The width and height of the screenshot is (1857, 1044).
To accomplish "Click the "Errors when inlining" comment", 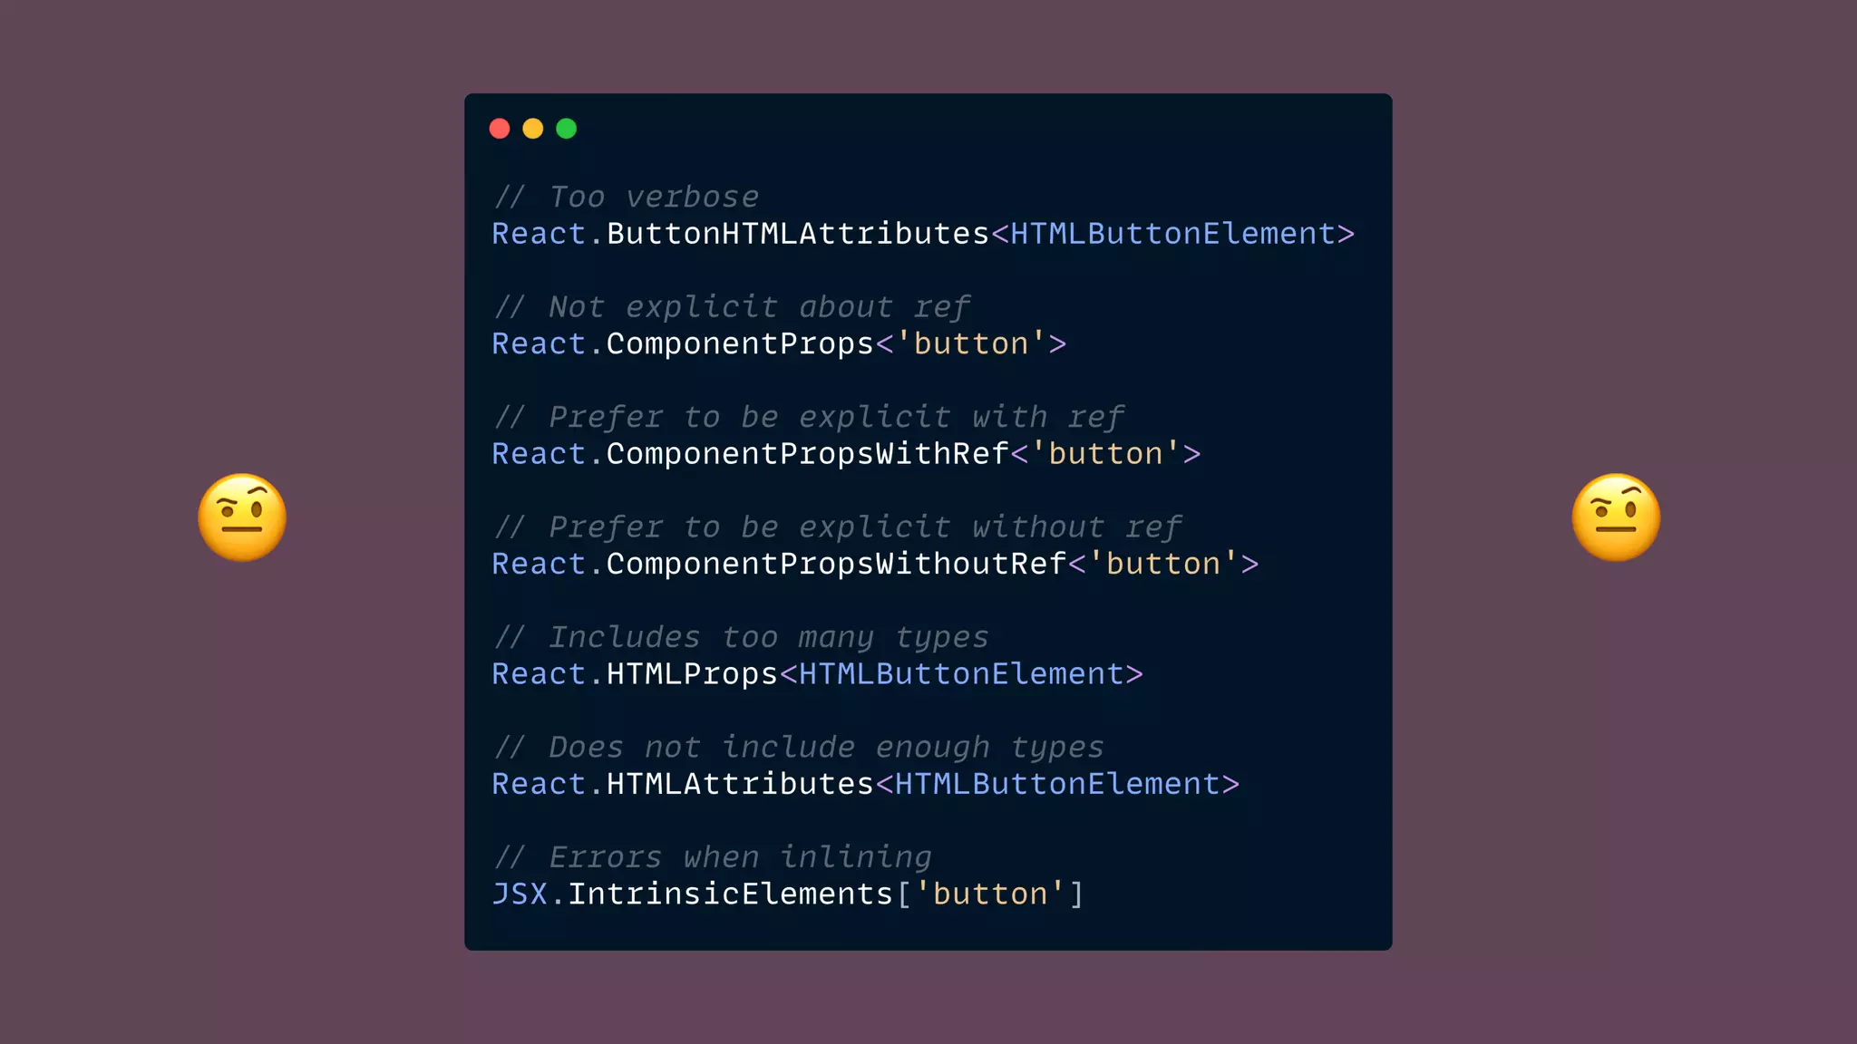I will pos(713,857).
